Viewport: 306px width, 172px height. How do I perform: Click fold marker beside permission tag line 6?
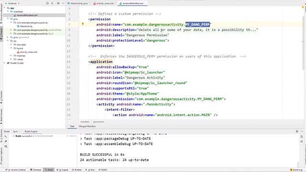pyautogui.click(x=79, y=19)
